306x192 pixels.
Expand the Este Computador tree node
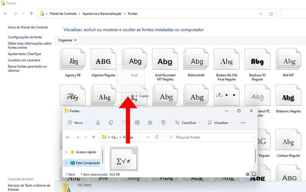tap(66, 163)
